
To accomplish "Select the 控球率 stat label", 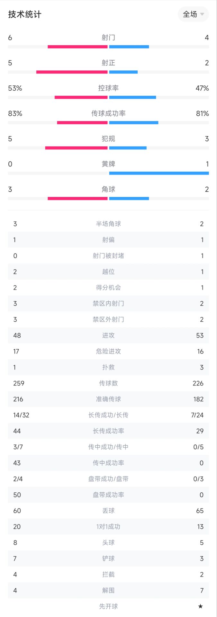I will coord(108,88).
